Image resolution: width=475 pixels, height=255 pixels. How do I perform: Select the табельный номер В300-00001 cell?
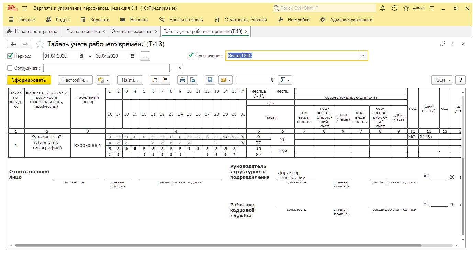pos(88,146)
